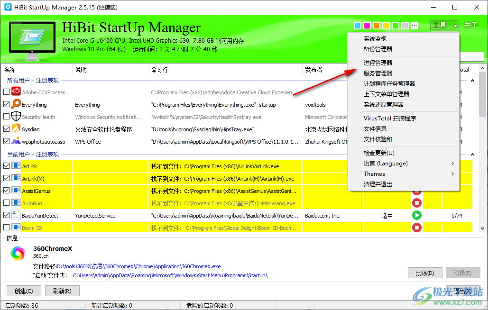Pick the gray theme color swatch
Viewport: 488px width, 310px height.
click(x=405, y=26)
